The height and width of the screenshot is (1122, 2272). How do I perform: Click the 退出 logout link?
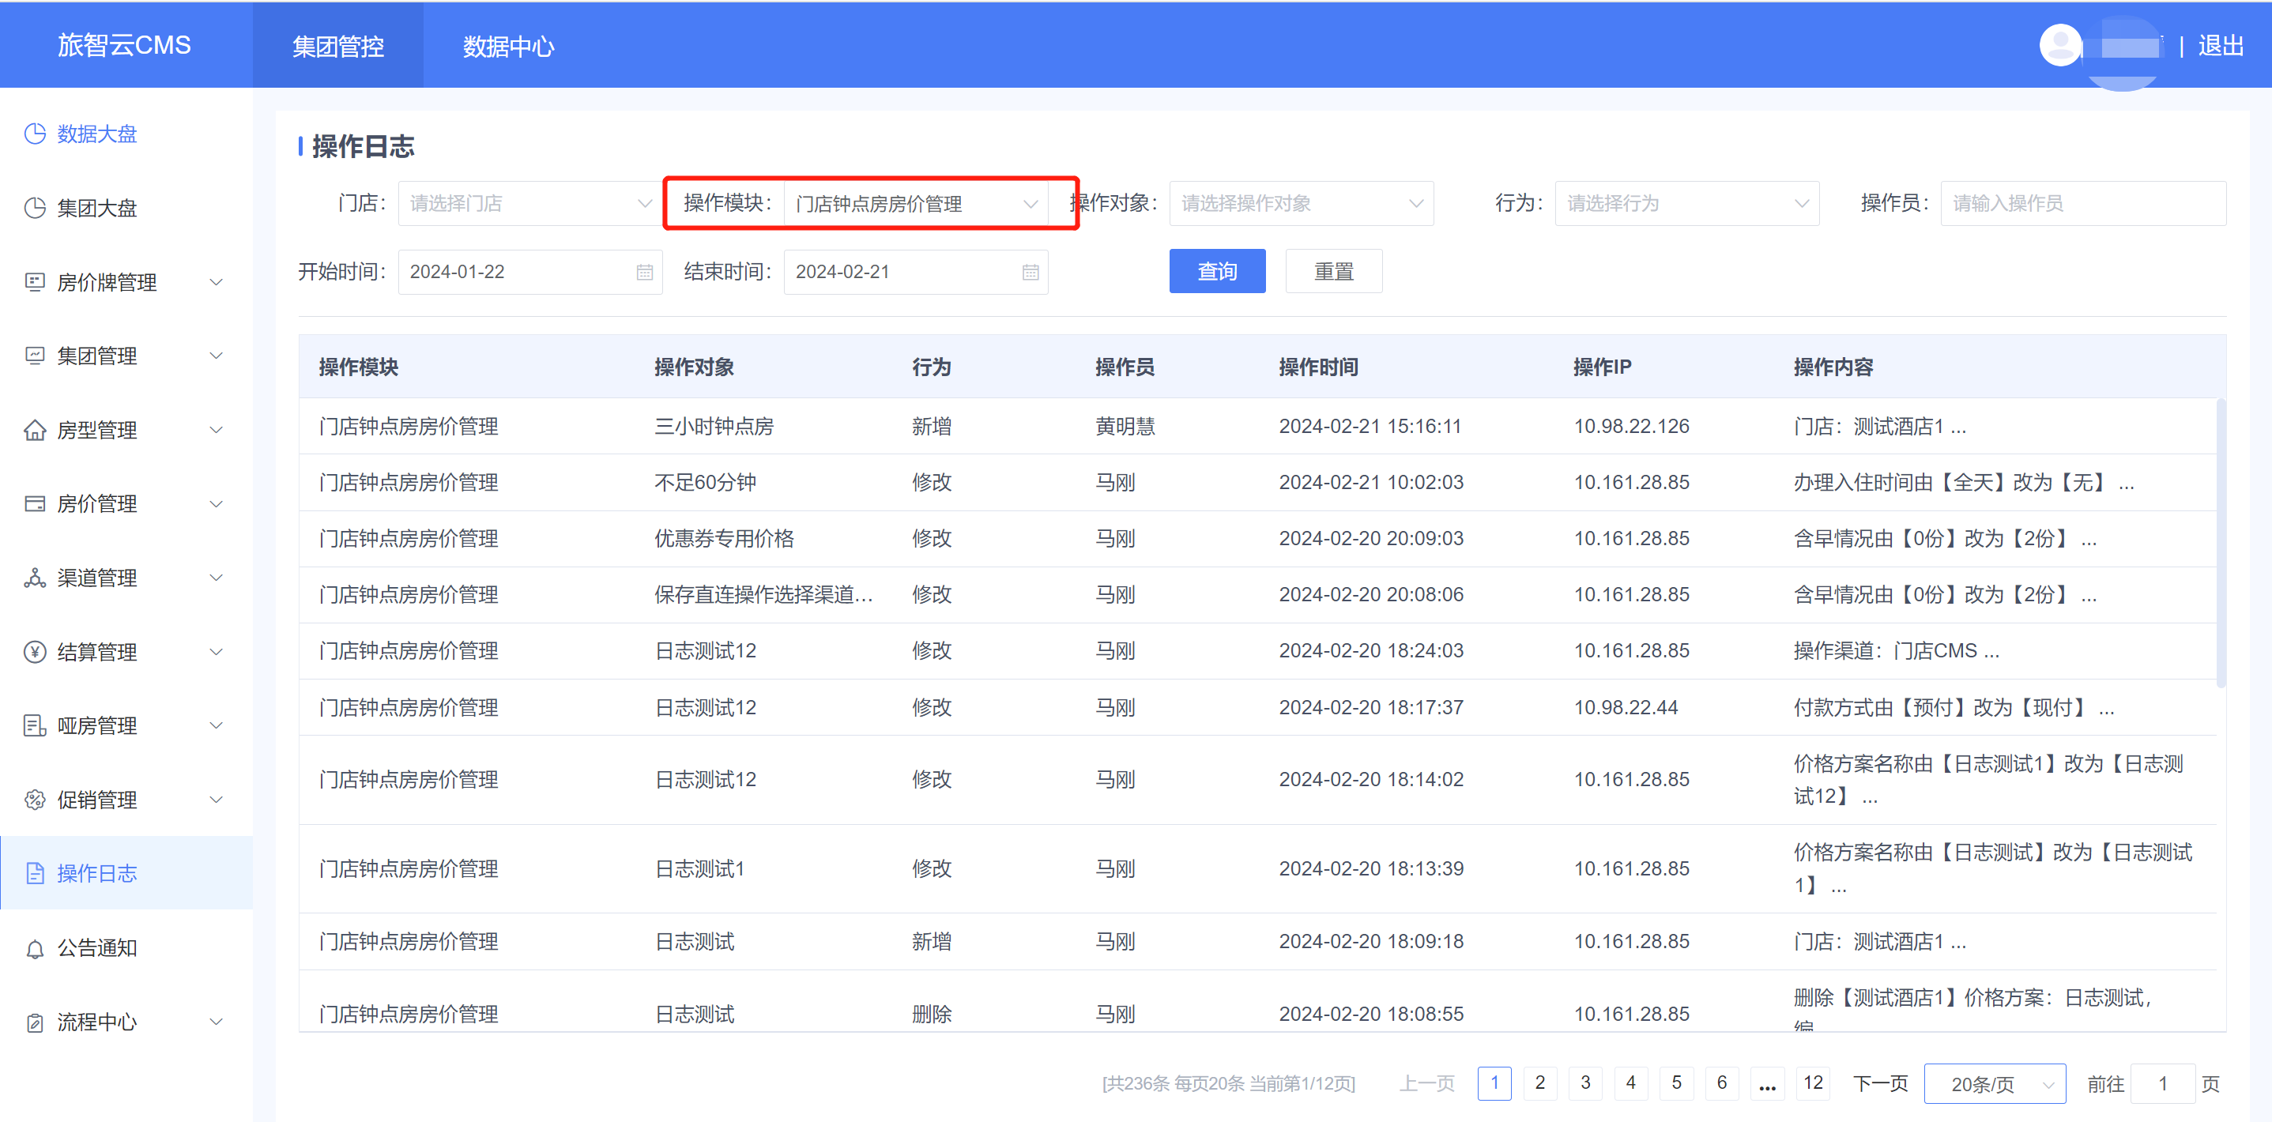pyautogui.click(x=2220, y=45)
